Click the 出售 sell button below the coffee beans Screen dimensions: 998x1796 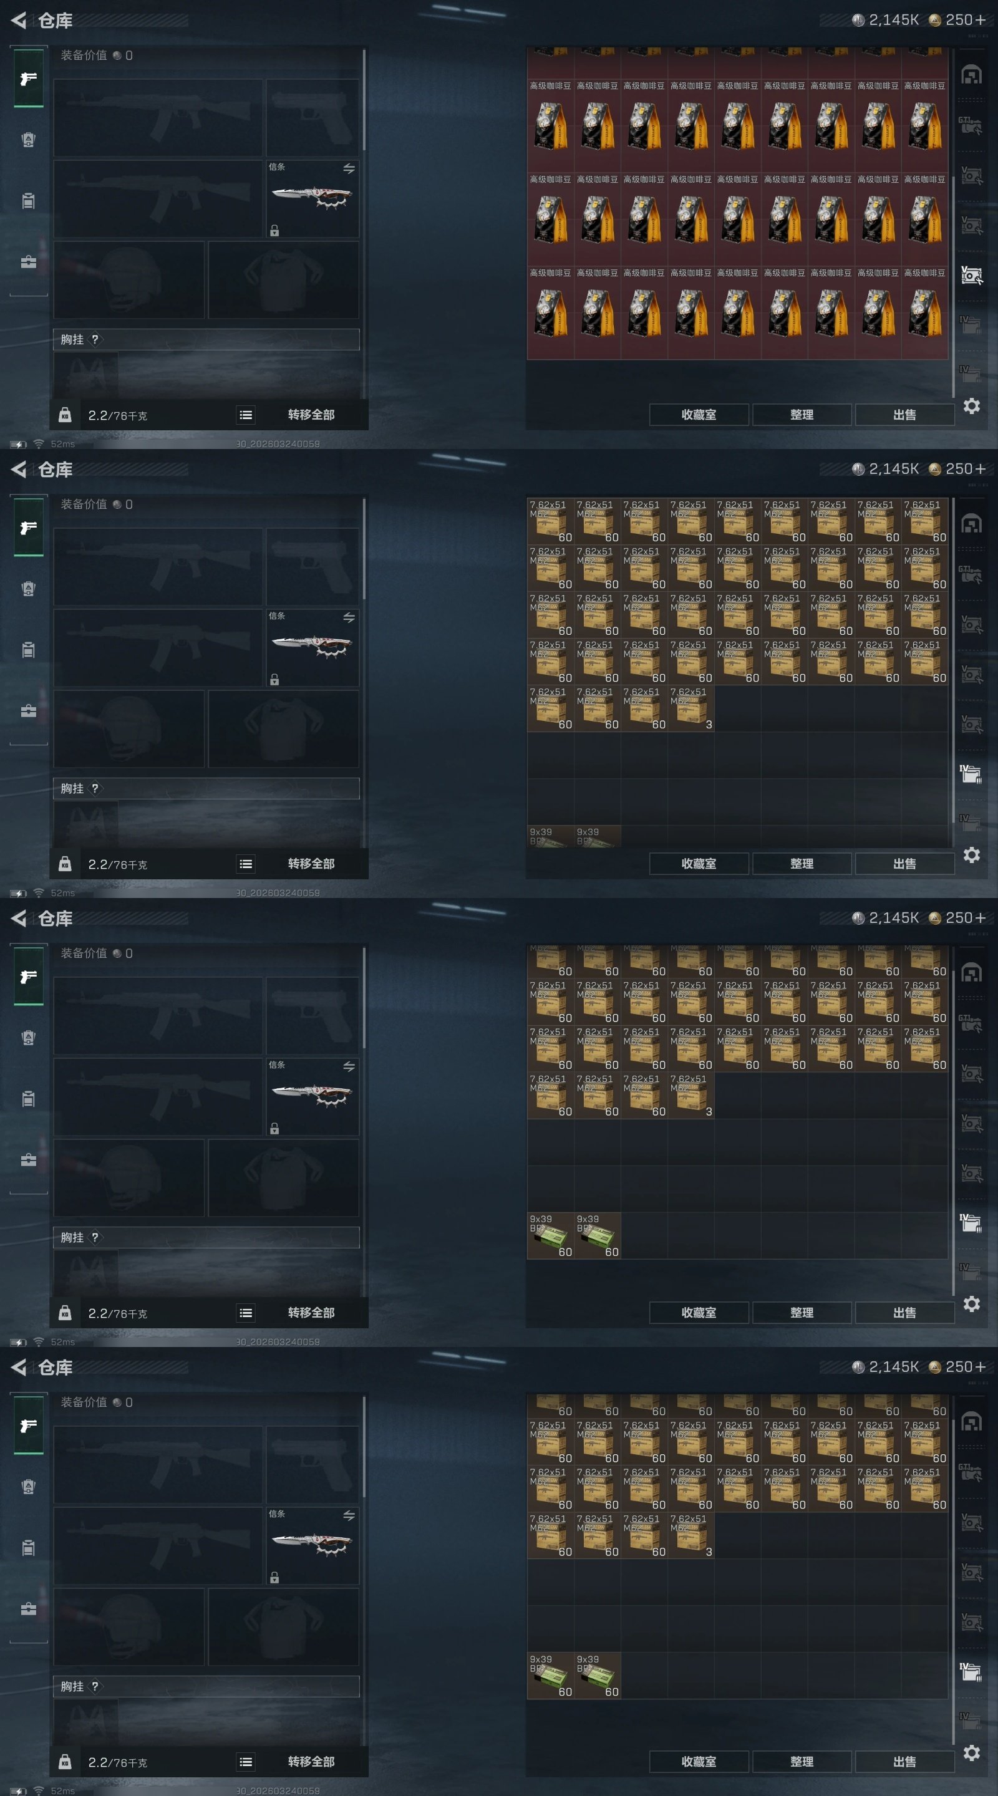tap(904, 415)
